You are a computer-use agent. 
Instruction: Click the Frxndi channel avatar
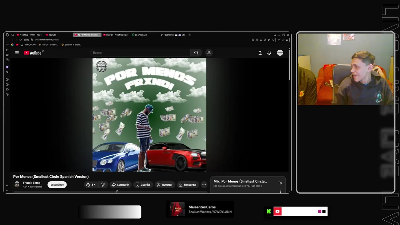coord(17,184)
